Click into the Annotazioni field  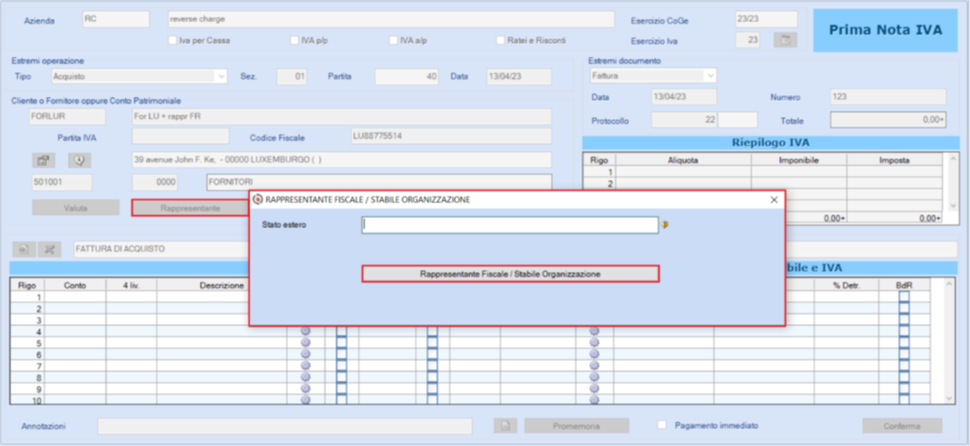pyautogui.click(x=284, y=426)
